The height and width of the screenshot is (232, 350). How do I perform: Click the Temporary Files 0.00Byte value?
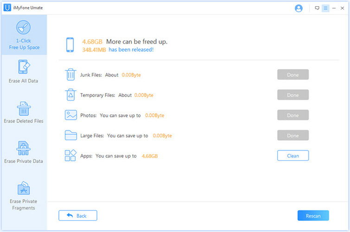(x=144, y=95)
